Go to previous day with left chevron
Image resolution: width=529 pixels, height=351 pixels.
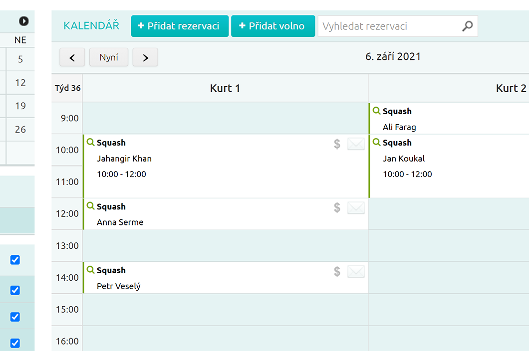point(72,57)
